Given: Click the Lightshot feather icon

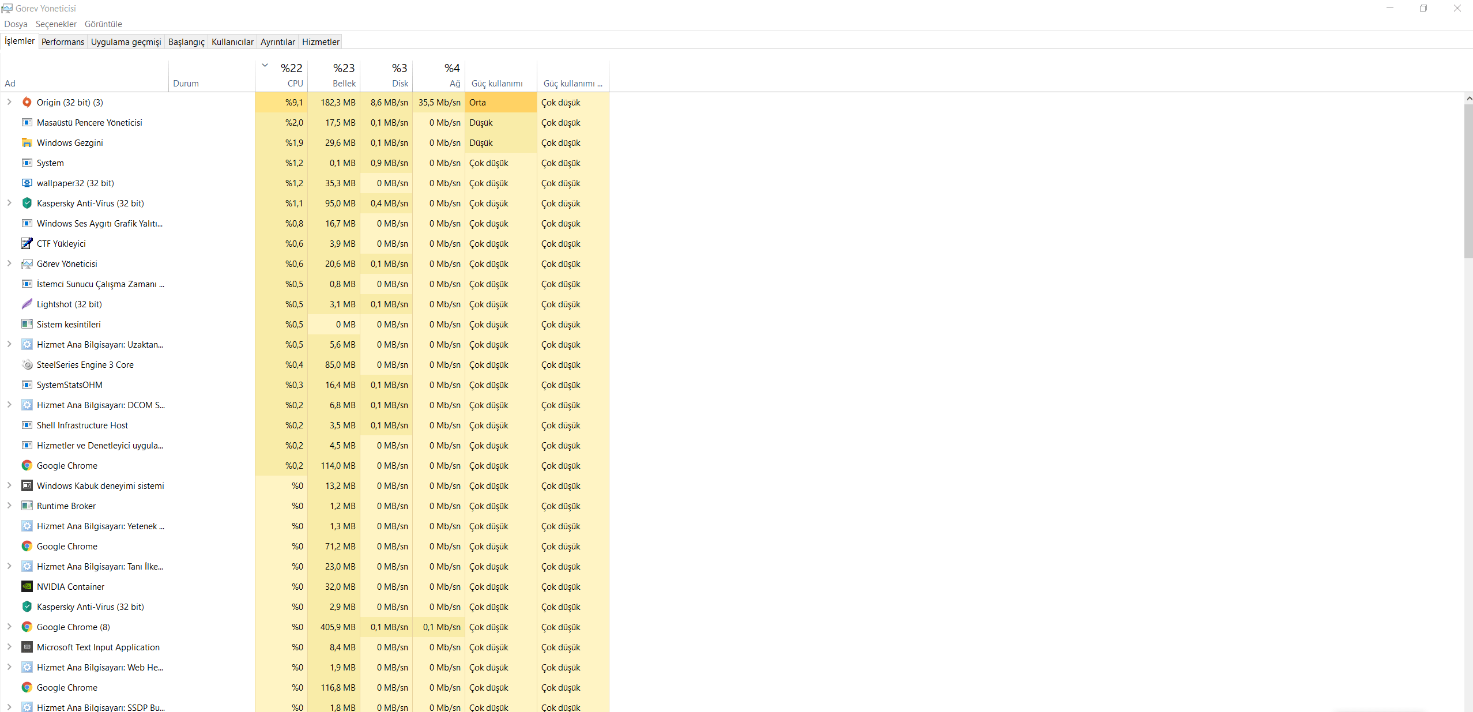Looking at the screenshot, I should tap(27, 304).
